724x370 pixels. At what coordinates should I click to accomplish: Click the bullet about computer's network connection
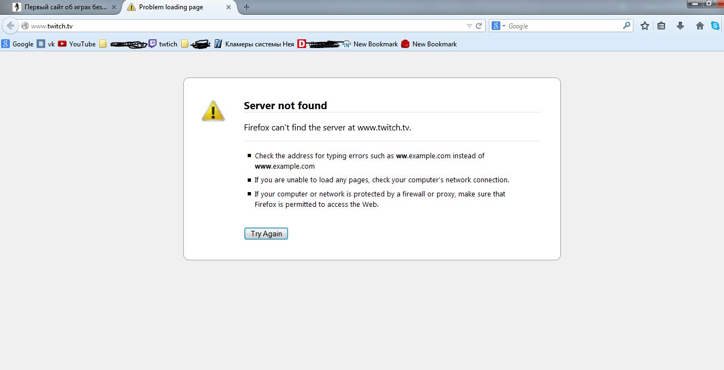381,180
